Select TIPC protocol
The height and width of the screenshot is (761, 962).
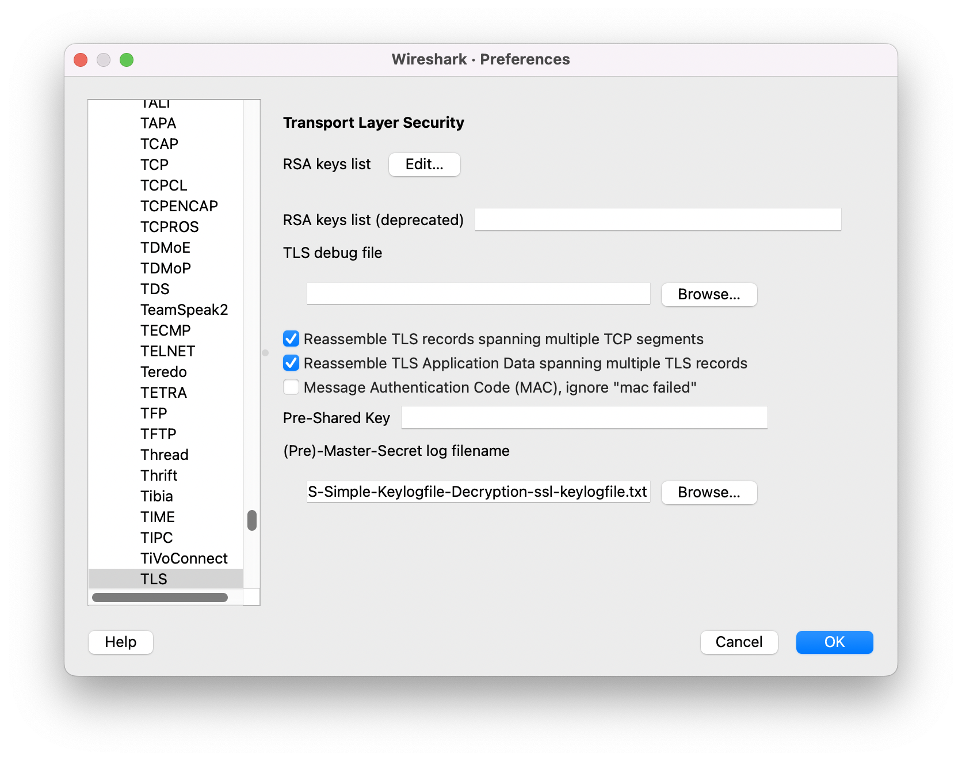pos(166,538)
